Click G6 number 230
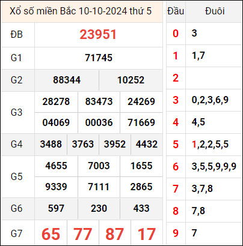The width and height of the screenshot is (243, 246). point(99,208)
